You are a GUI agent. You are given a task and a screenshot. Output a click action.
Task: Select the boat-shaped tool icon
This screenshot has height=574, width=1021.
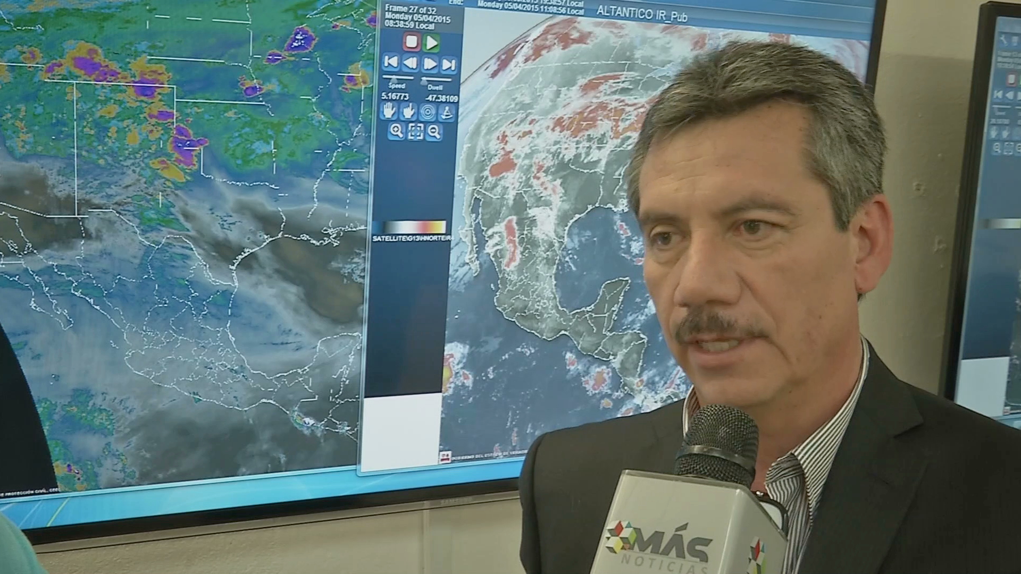(x=446, y=113)
